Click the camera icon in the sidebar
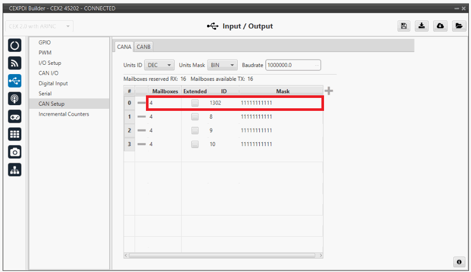 14,152
